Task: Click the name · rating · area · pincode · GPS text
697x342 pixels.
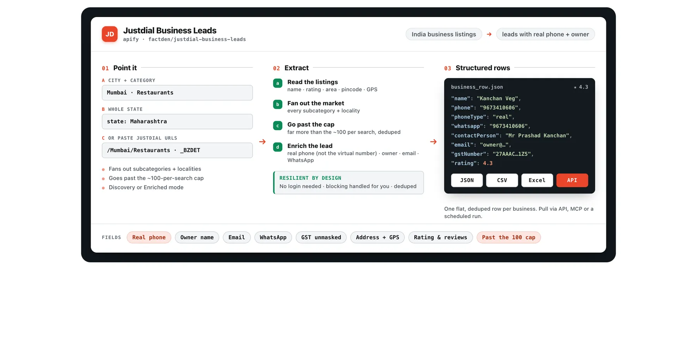Action: click(x=332, y=89)
